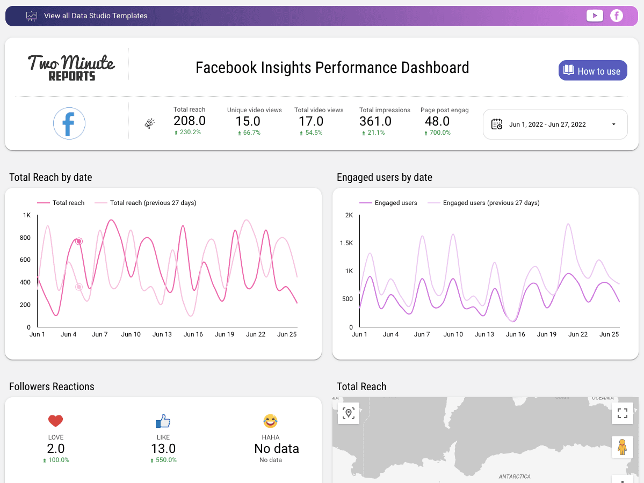This screenshot has width=644, height=483.
Task: Open Facebook via the circle icon top right
Action: coord(617,16)
